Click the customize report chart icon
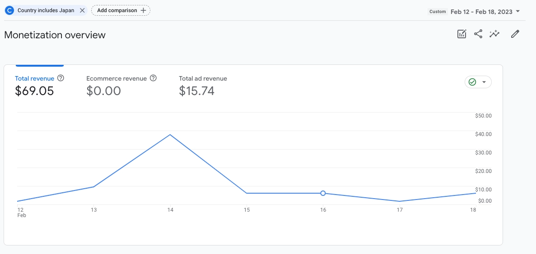 tap(461, 34)
